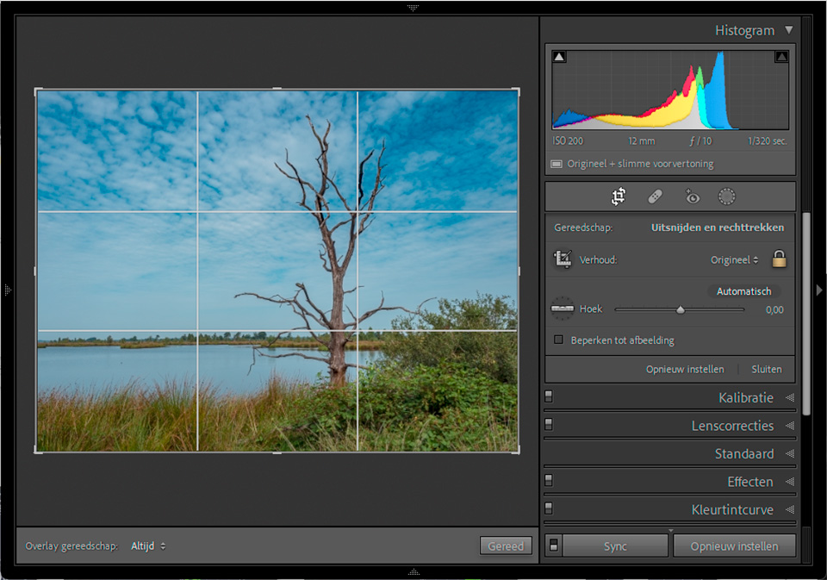
Task: Select the Crop Overlay tool icon
Action: tap(619, 196)
